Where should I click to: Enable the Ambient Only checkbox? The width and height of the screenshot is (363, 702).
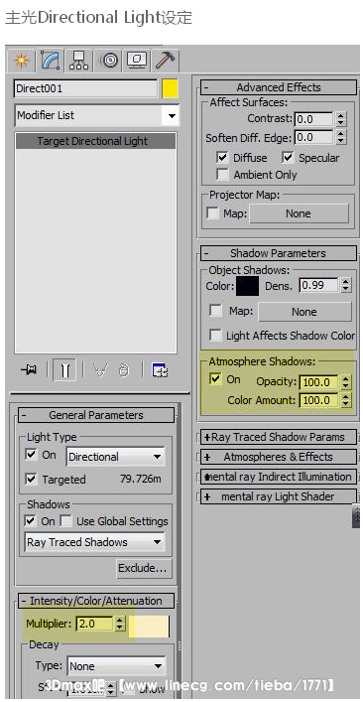(x=222, y=174)
